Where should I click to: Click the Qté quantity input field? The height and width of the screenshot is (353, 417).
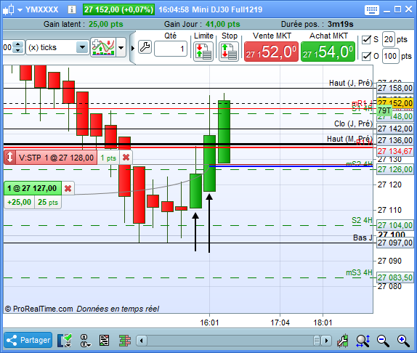point(170,49)
